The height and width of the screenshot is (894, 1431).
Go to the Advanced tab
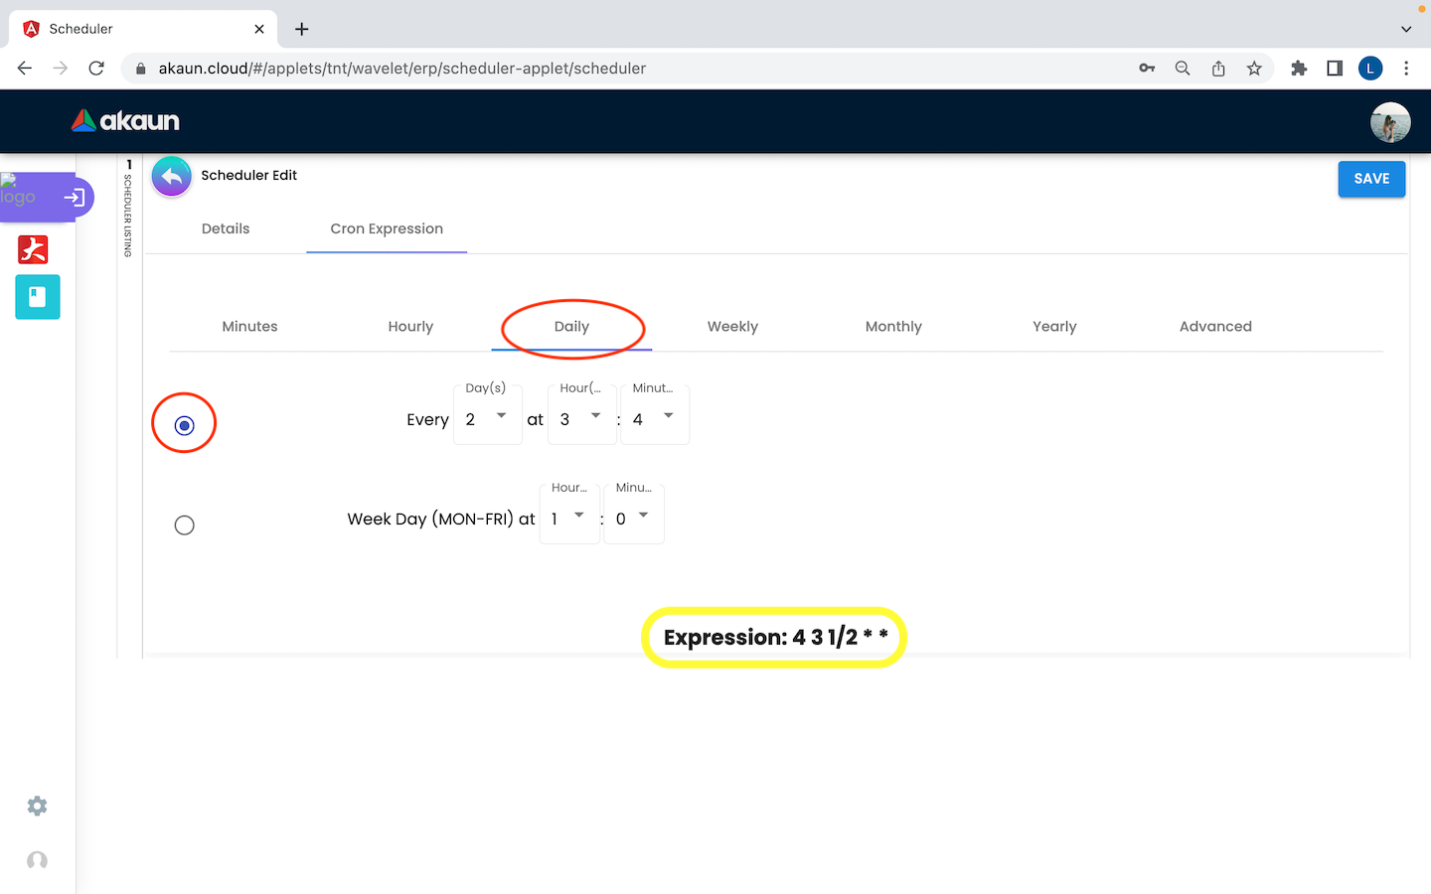pos(1214,327)
